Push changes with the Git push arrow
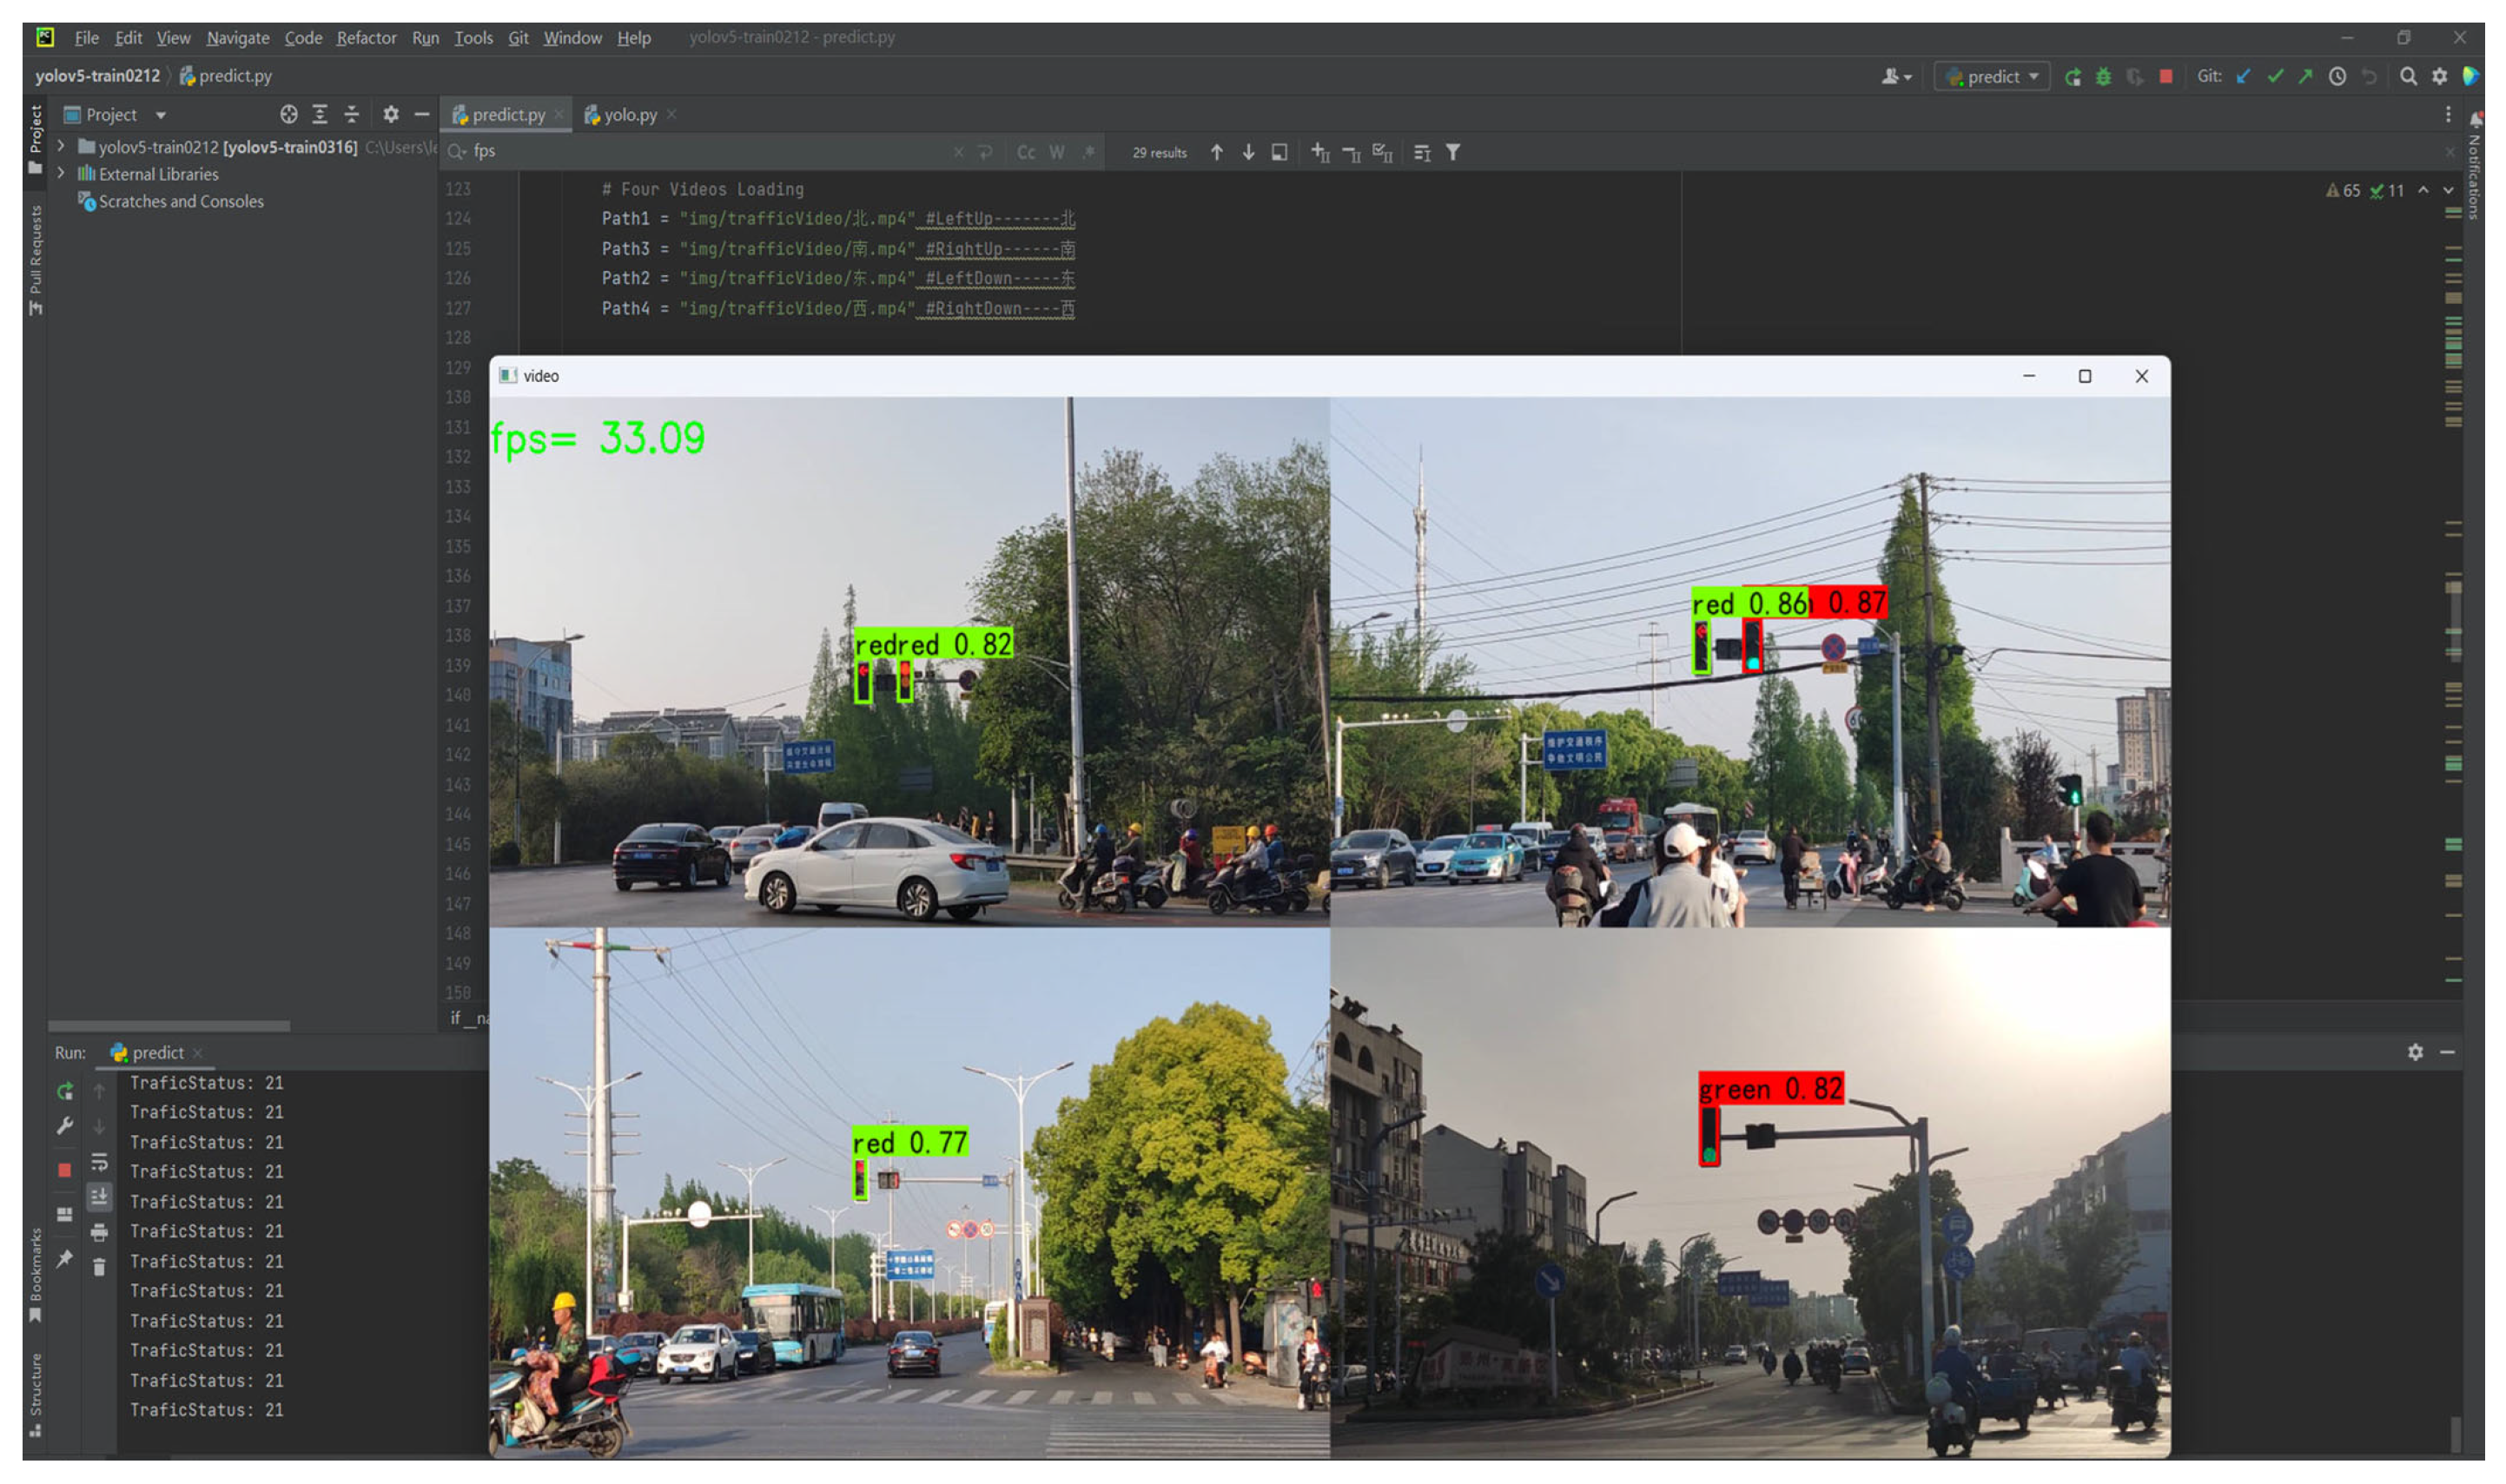Image resolution: width=2506 pixels, height=1484 pixels. click(2305, 77)
